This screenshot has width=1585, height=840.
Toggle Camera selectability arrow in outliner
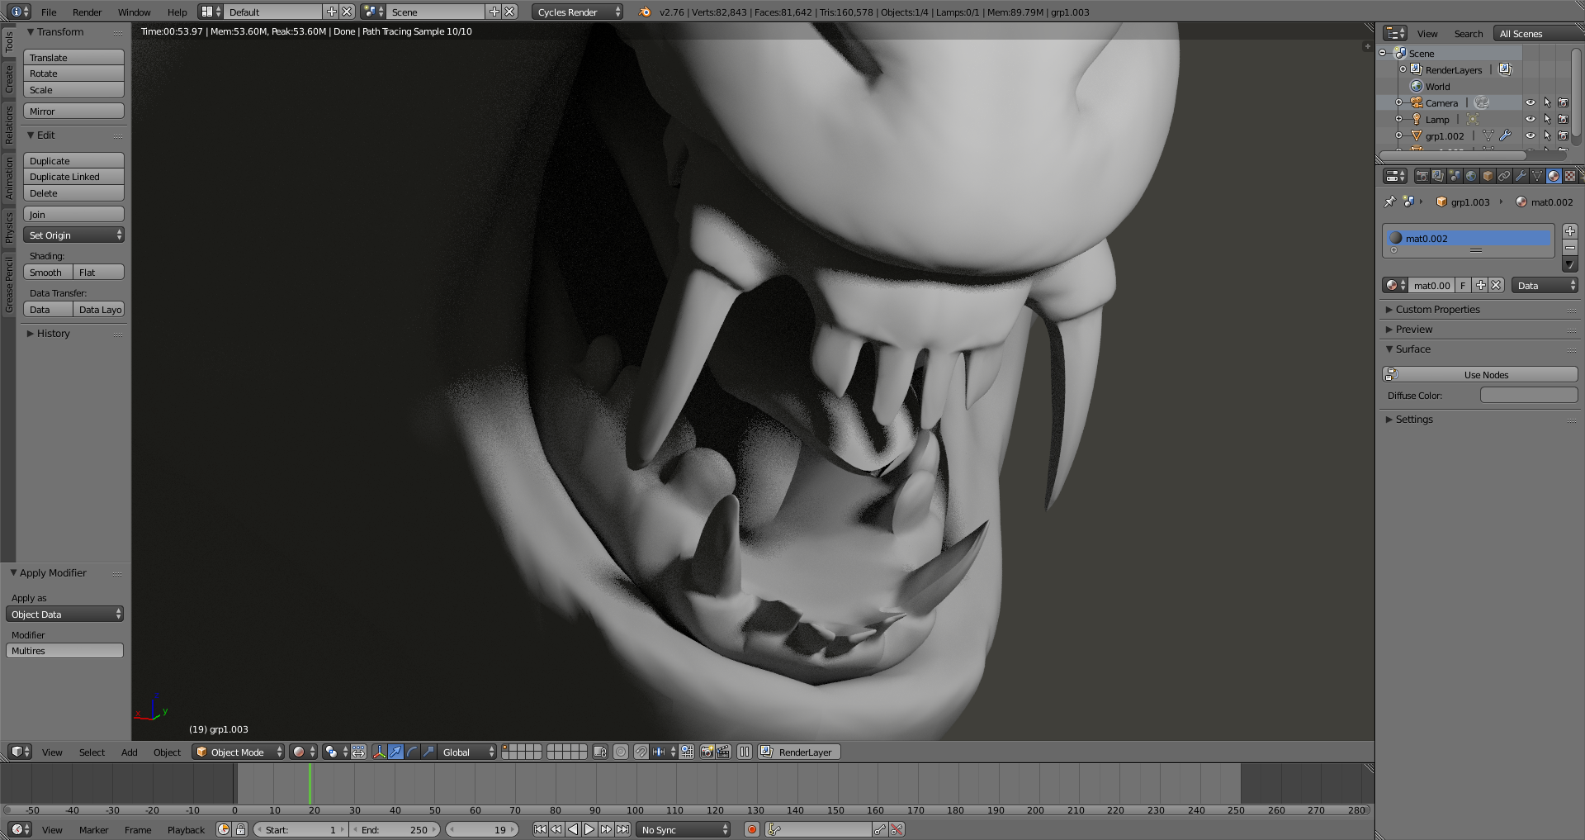pos(1547,102)
